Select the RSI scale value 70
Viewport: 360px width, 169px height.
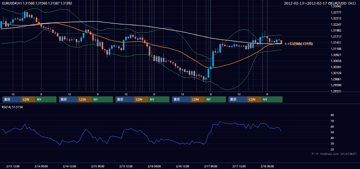click(332, 121)
